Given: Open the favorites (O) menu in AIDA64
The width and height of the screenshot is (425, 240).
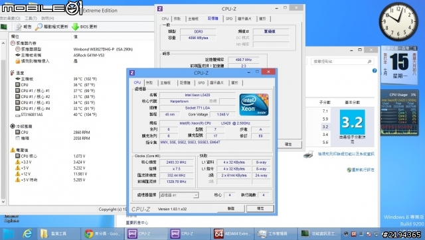Looking at the screenshot, I should pos(10,18).
